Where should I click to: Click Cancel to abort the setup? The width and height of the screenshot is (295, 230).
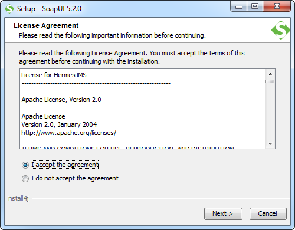(268, 213)
